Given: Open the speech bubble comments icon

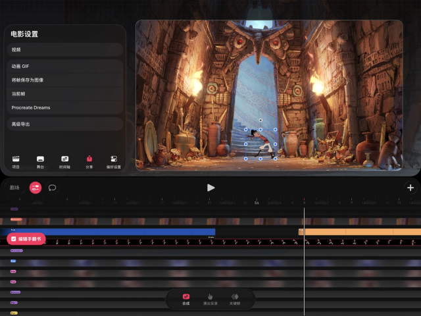Looking at the screenshot, I should 53,188.
